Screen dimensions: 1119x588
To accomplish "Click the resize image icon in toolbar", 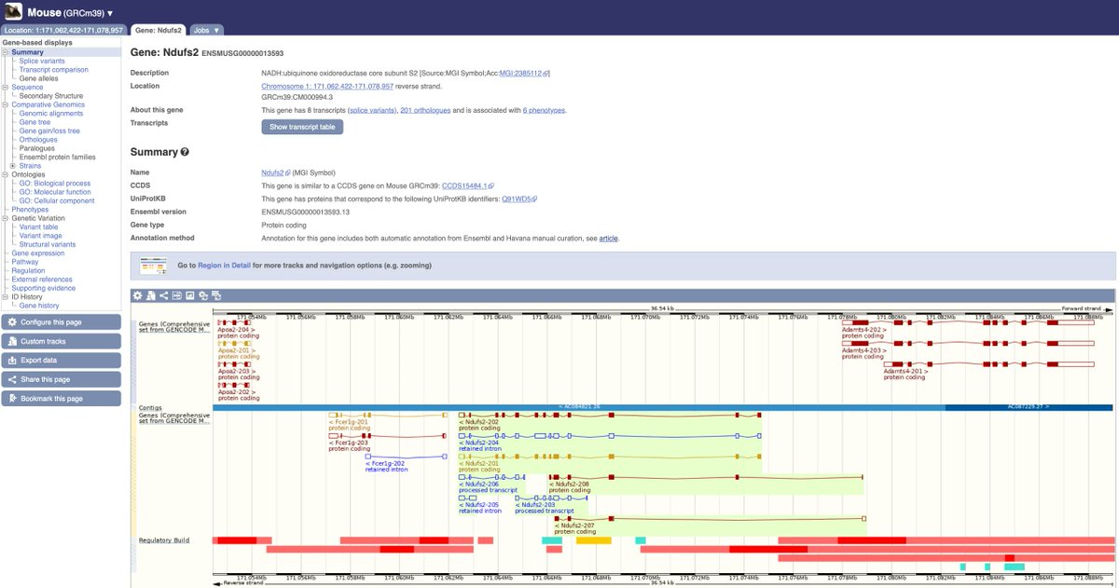I will point(176,295).
